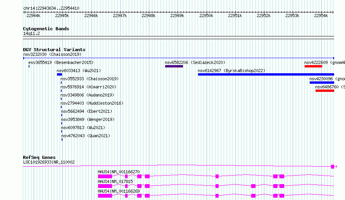Click the 22947k ruler tick label
This screenshot has width=345, height=200.
120,16
